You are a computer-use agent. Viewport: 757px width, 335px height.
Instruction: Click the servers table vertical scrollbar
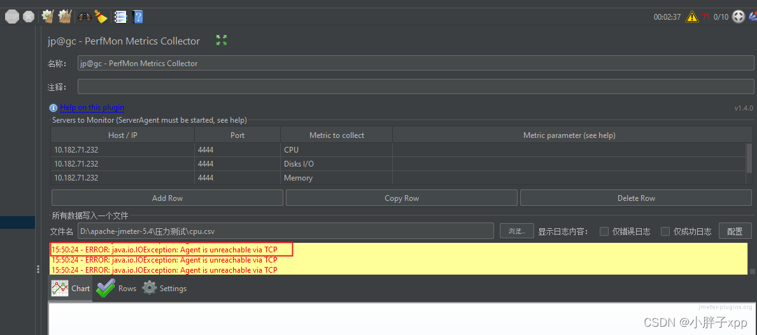pos(749,158)
